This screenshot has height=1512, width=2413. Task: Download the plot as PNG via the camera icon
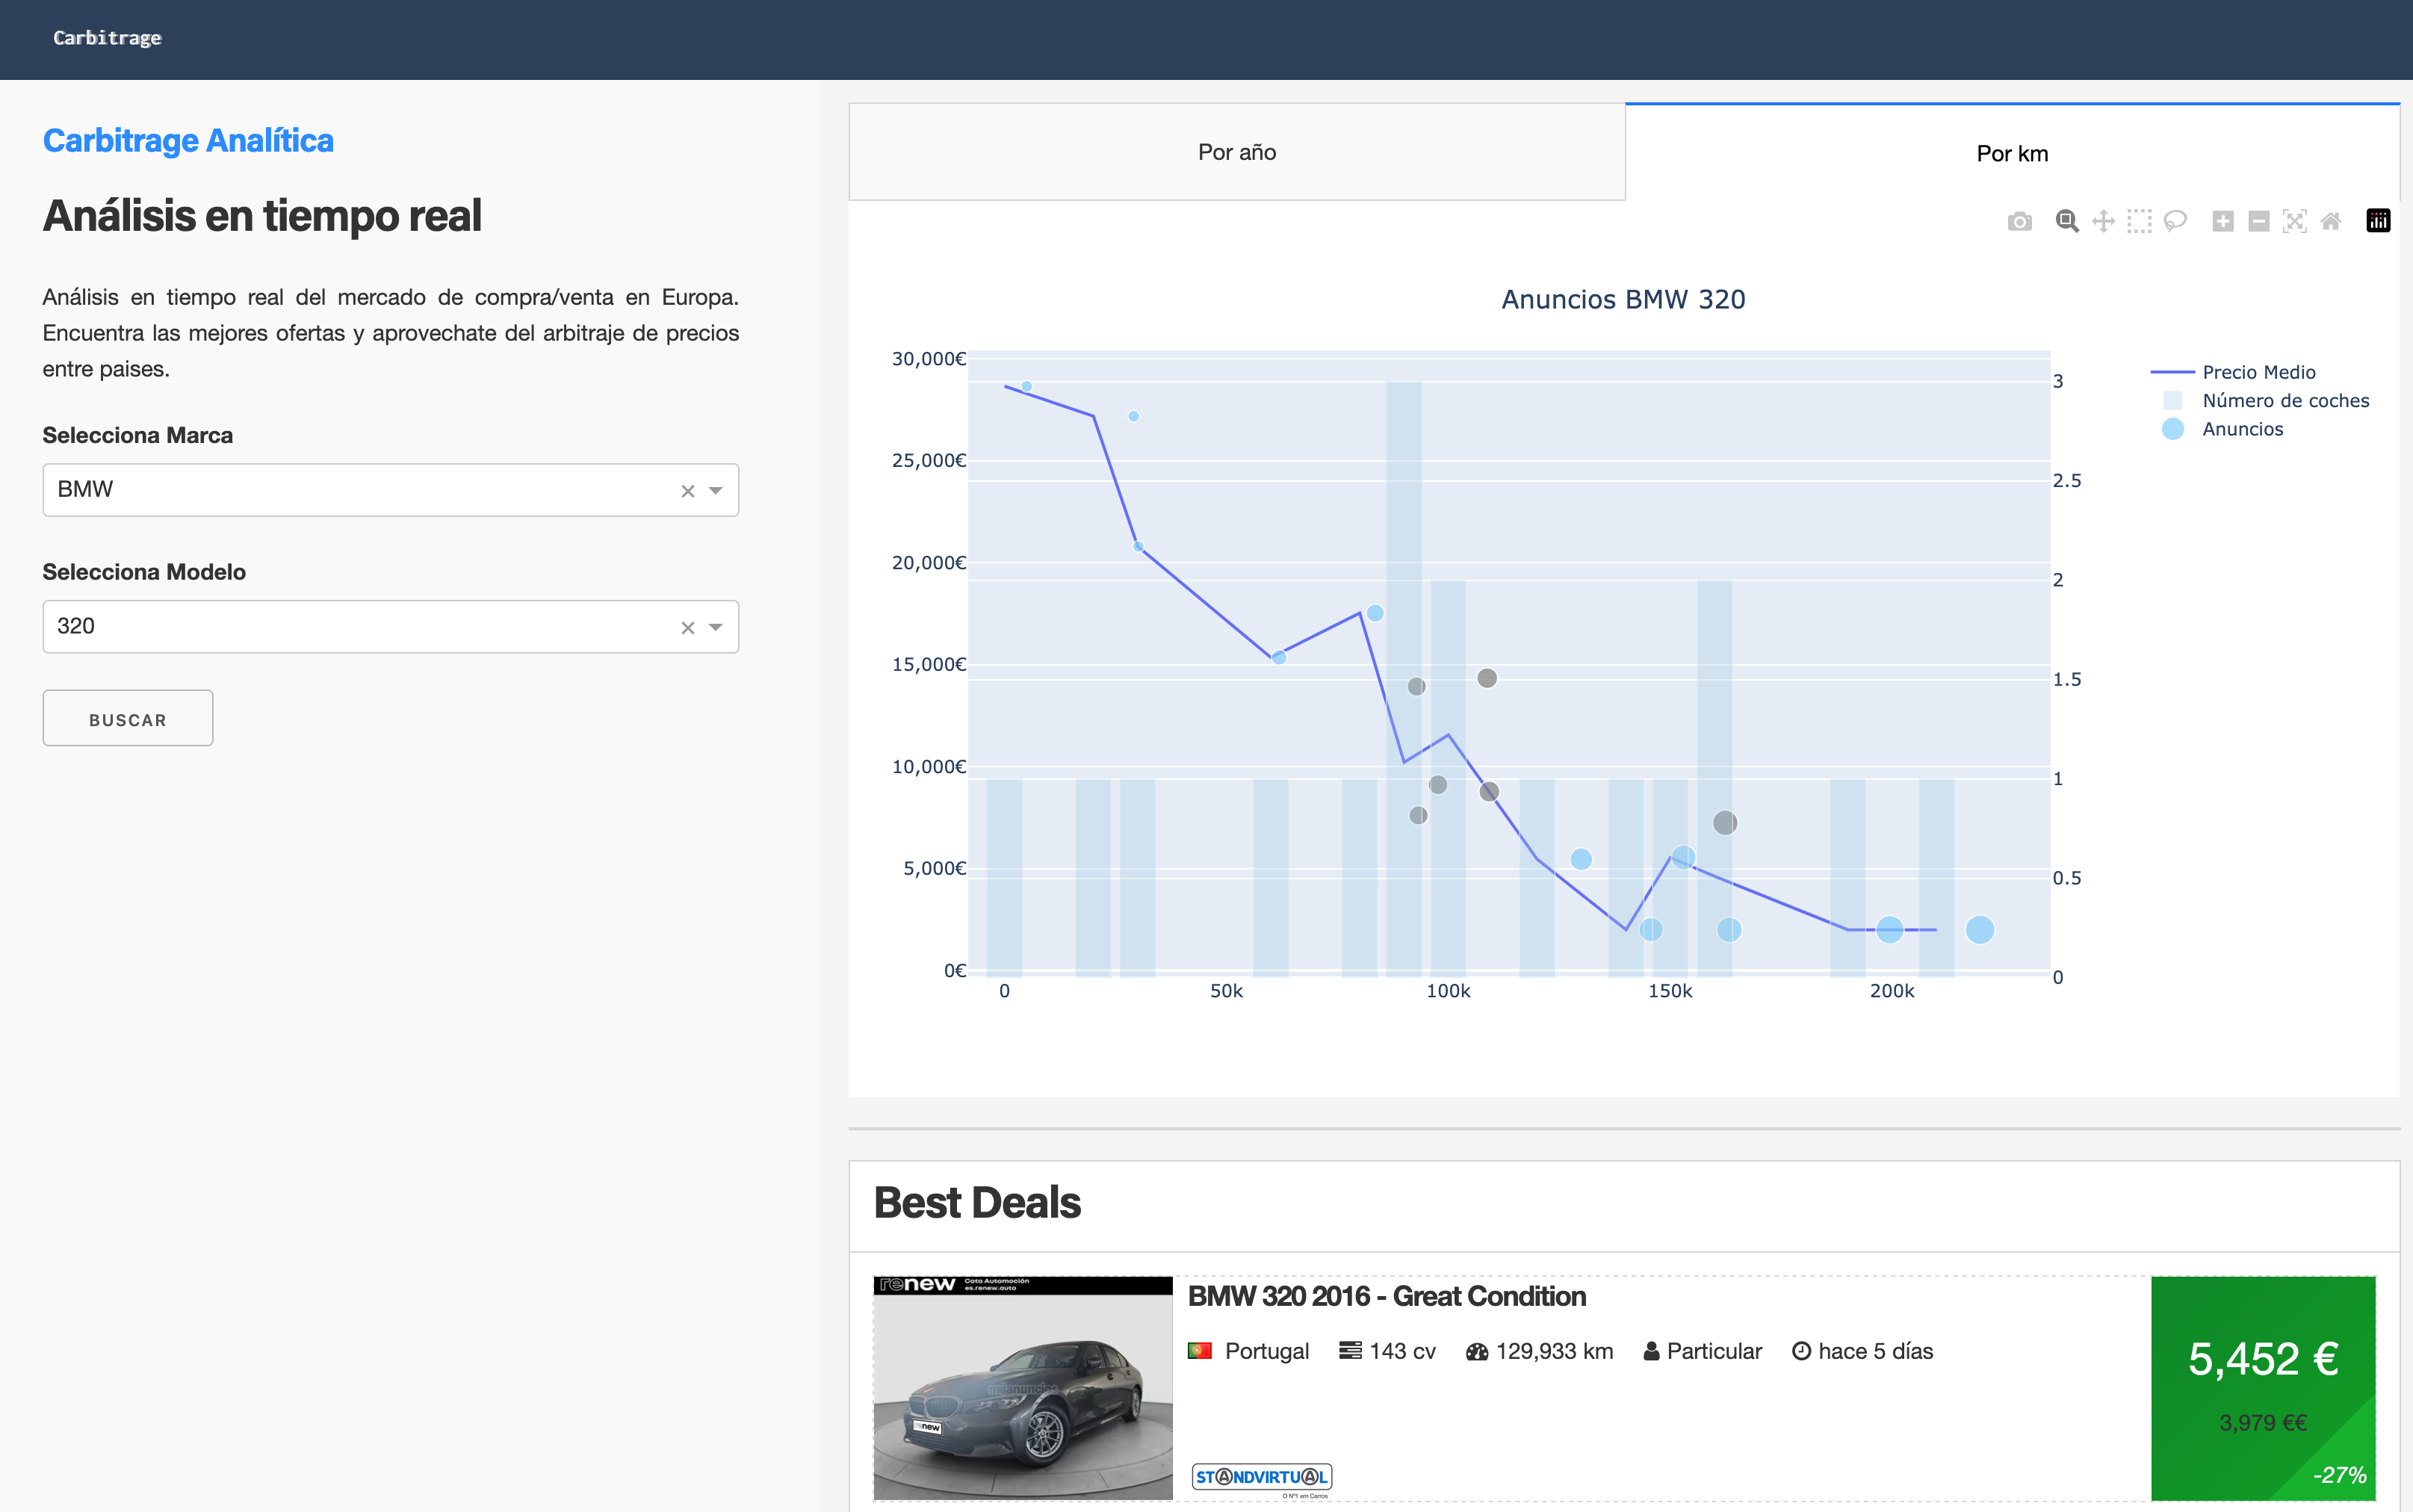(x=2019, y=221)
